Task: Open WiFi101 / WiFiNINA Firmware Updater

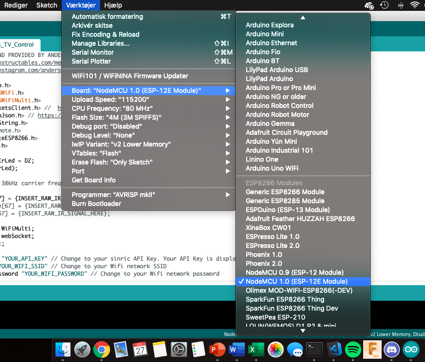Action: coord(149,76)
